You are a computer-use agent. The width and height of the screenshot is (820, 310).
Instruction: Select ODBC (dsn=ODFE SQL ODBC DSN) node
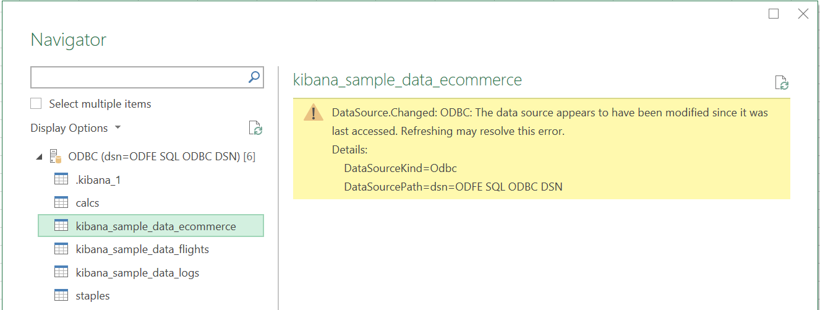(162, 157)
